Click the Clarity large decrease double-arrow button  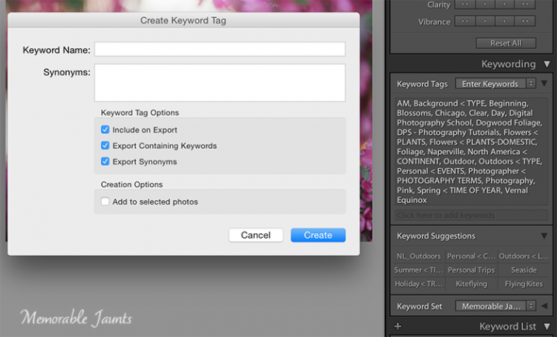coord(465,4)
